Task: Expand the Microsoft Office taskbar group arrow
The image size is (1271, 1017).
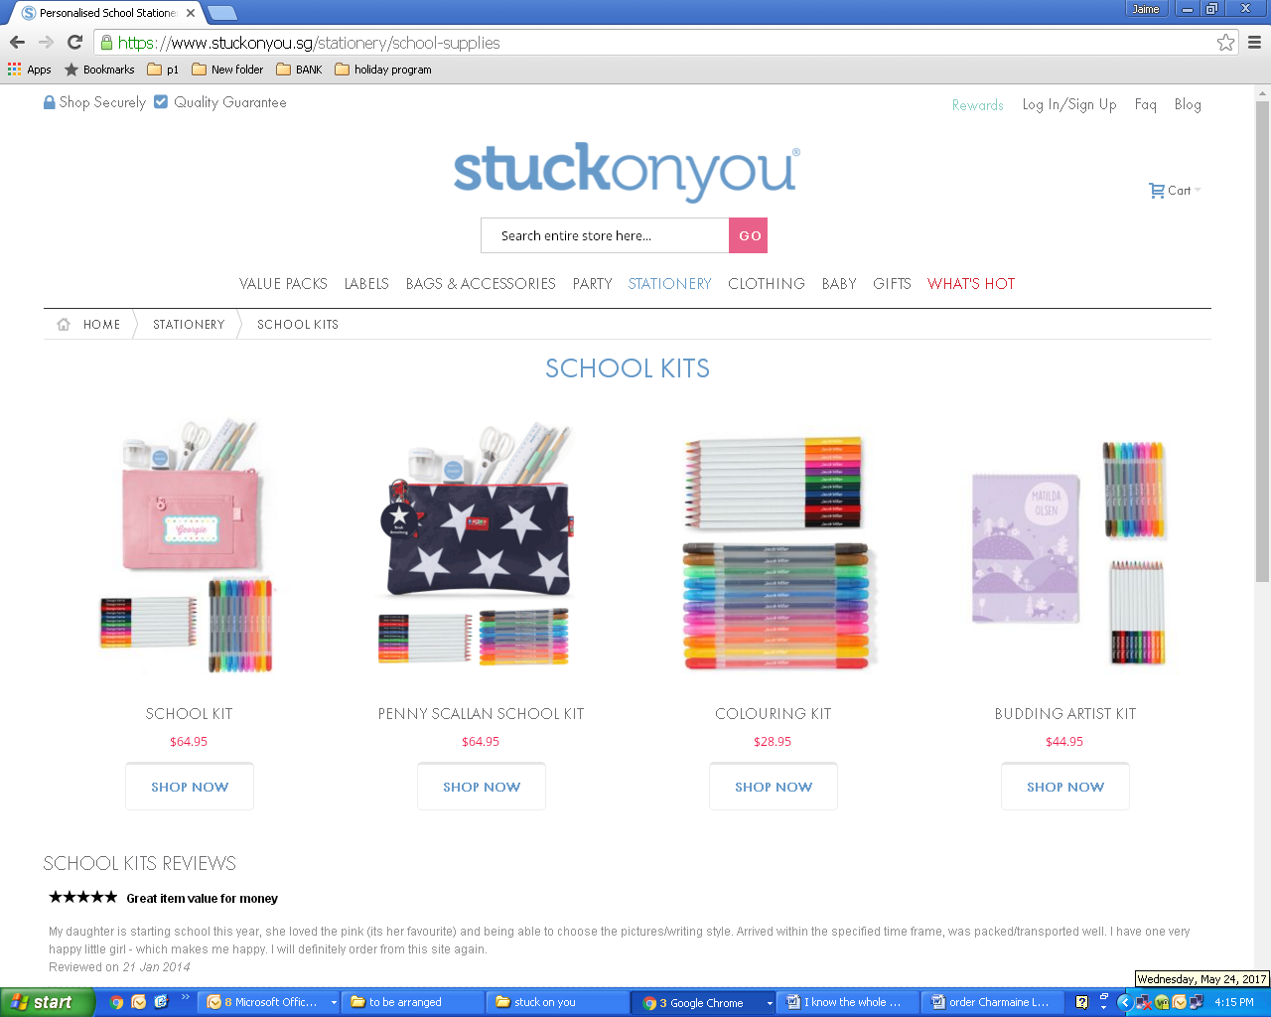Action: [x=334, y=1003]
